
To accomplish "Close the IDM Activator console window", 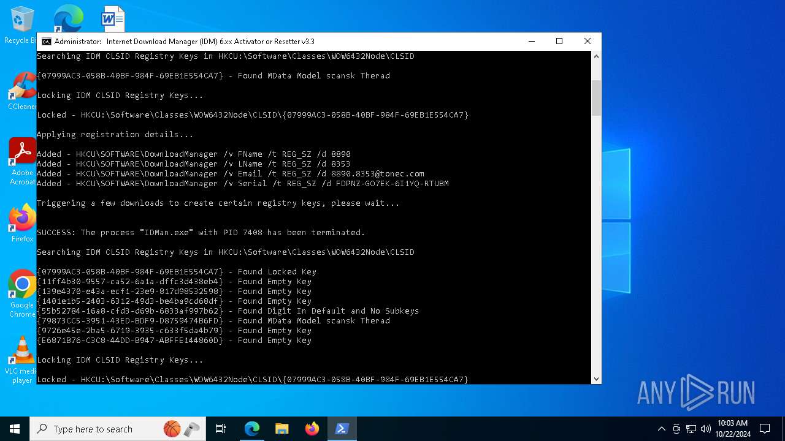I will pyautogui.click(x=588, y=42).
